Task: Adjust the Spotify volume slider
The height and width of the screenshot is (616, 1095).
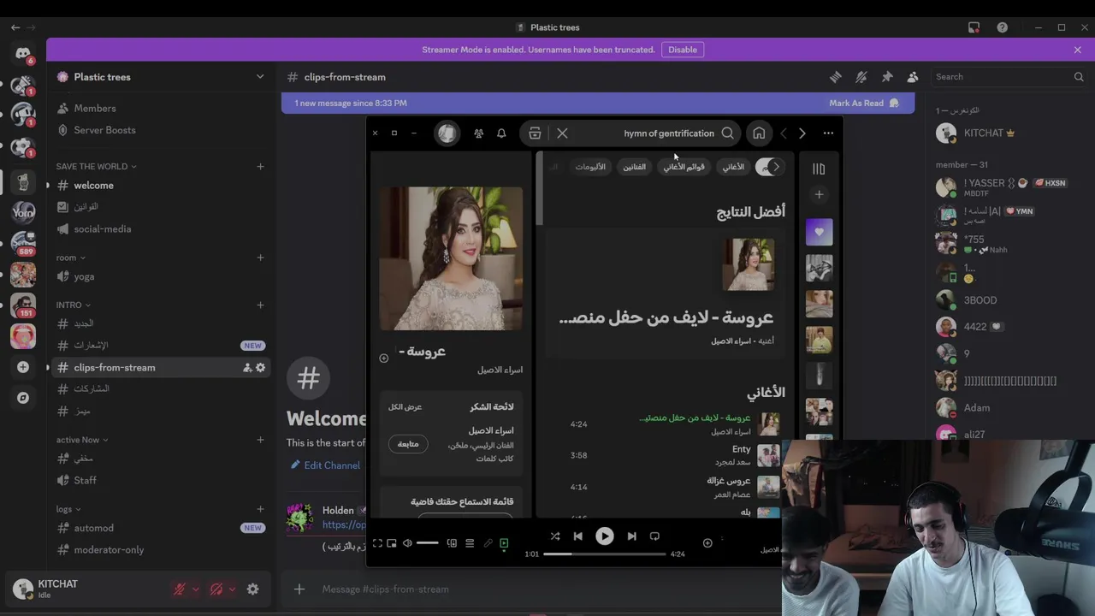Action: coord(428,543)
